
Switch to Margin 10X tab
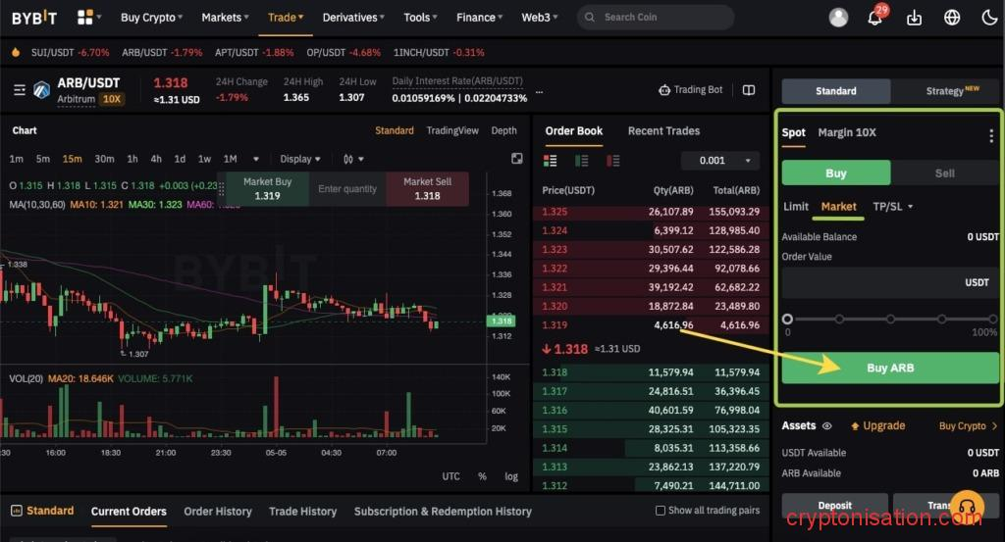847,132
